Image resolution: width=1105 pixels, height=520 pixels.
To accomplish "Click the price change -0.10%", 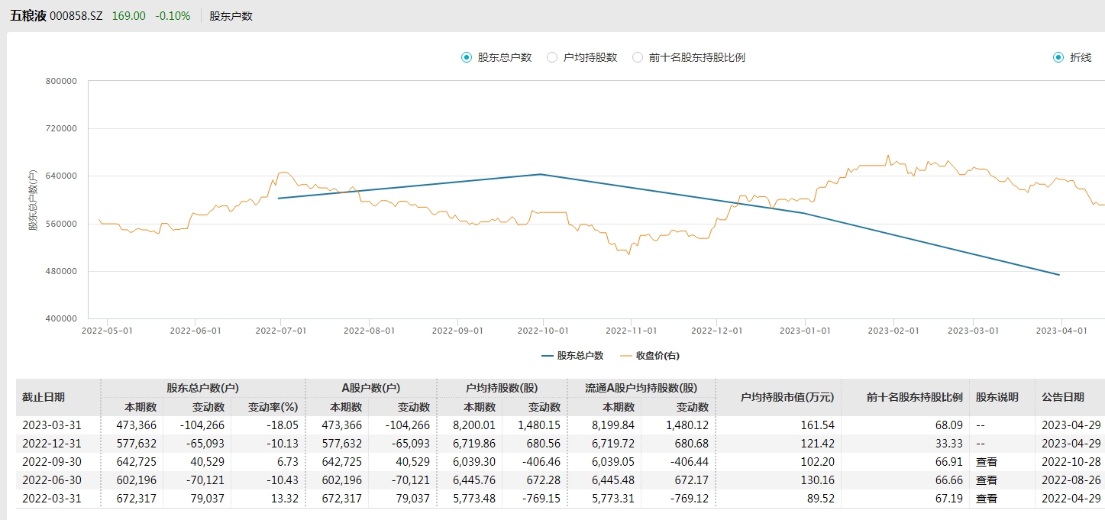I will pos(173,16).
